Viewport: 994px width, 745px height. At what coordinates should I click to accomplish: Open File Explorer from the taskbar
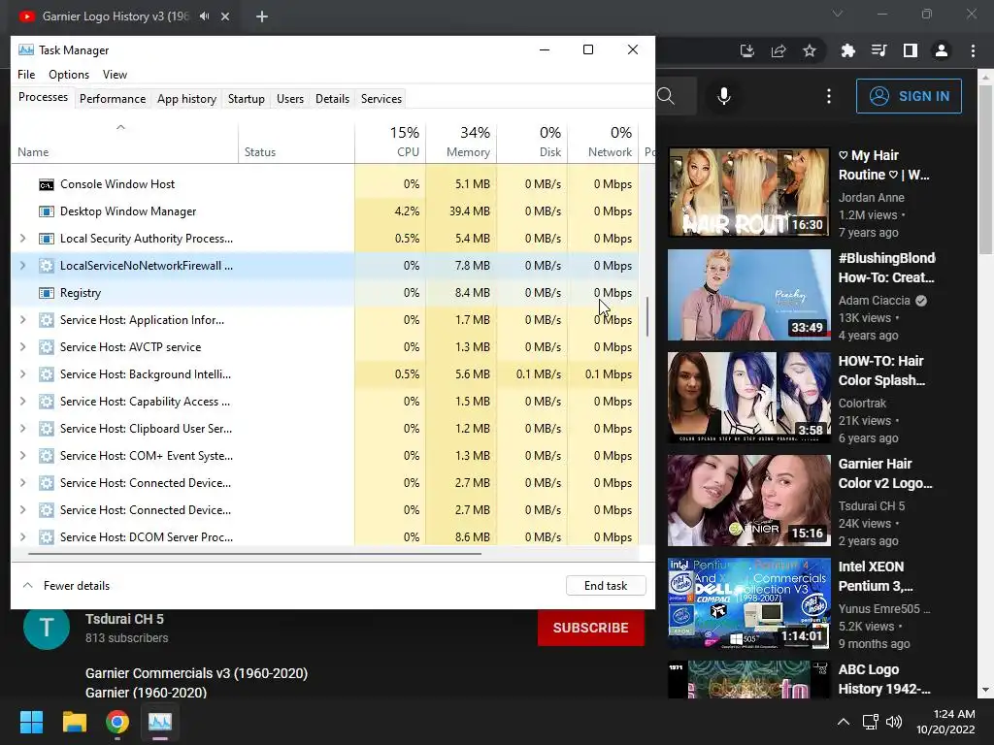(x=74, y=722)
